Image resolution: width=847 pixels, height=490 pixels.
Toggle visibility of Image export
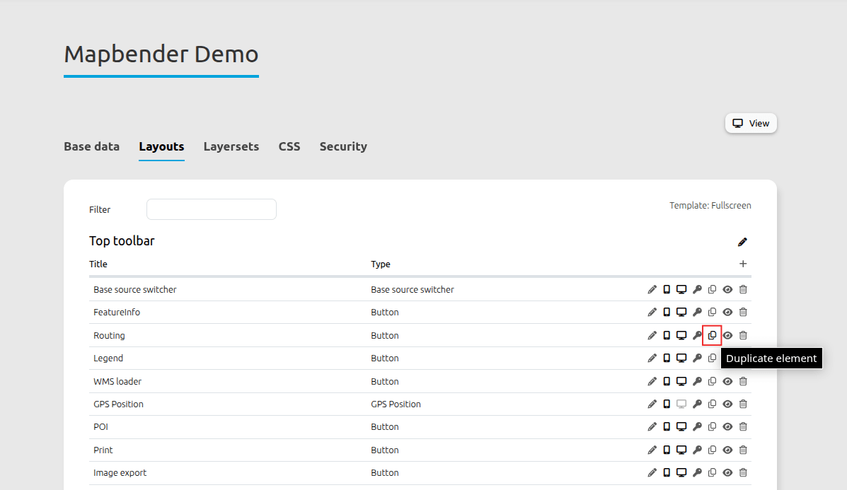coord(727,473)
